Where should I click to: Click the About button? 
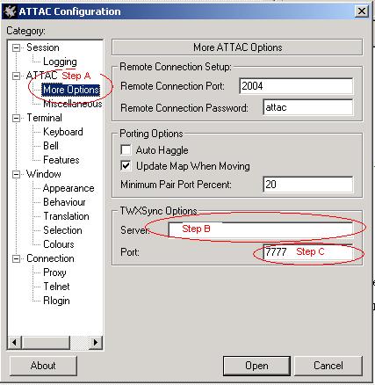[43, 366]
